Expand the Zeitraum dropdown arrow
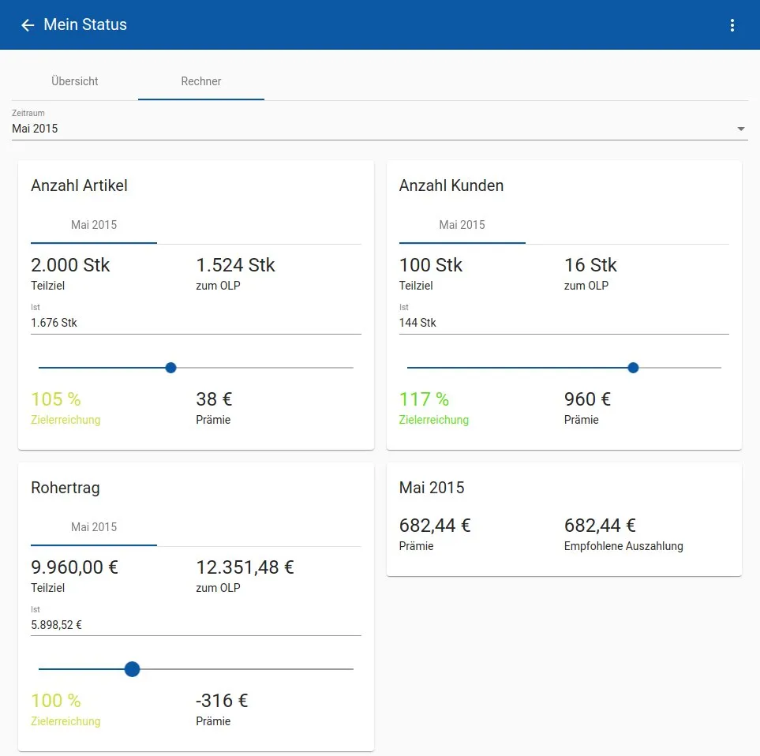Screen dimensions: 760x756 click(740, 129)
